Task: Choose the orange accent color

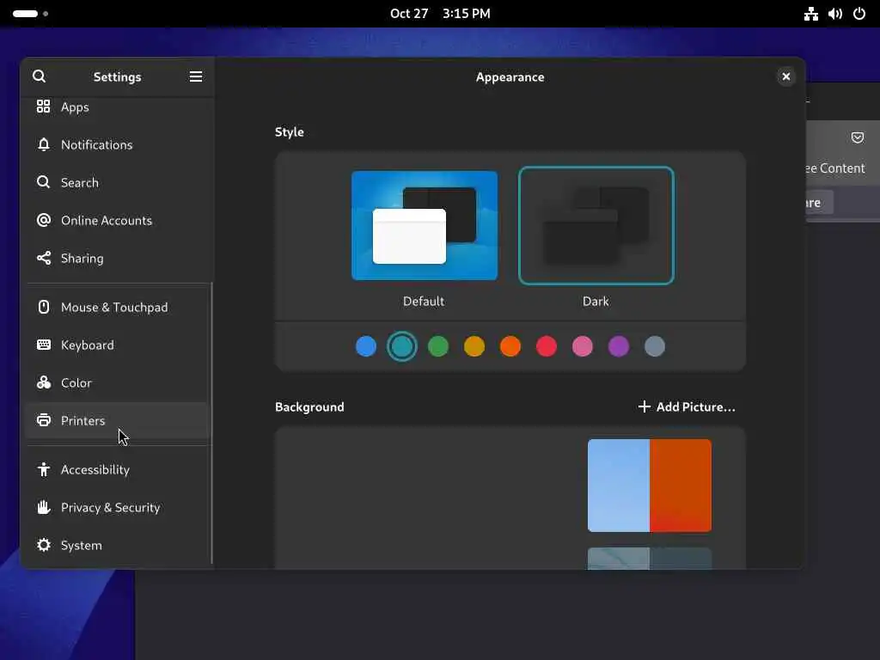Action: coord(510,346)
